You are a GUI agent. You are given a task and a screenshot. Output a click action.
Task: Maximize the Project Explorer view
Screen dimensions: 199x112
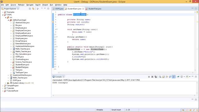tap(48, 9)
